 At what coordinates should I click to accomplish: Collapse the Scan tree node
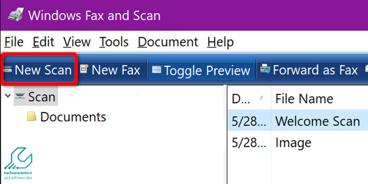pos(8,96)
